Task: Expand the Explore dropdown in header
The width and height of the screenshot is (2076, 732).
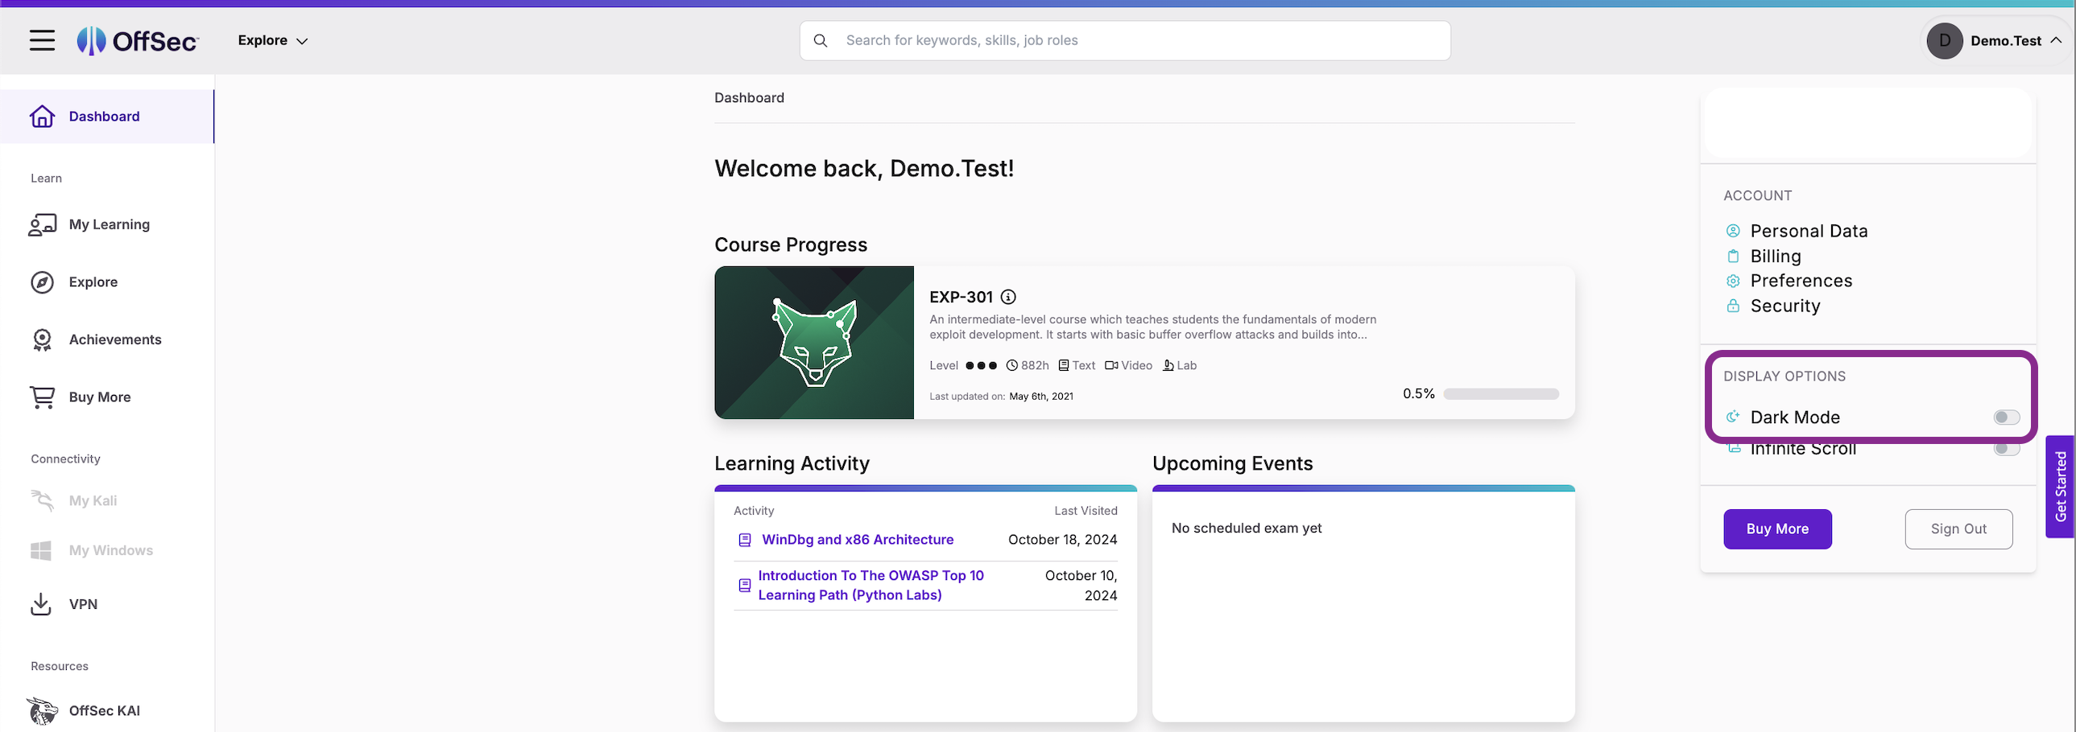Action: click(272, 40)
